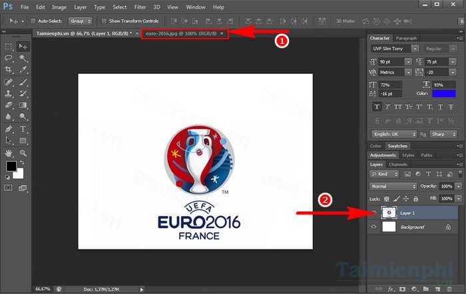The height and width of the screenshot is (294, 466).
Task: Pick the History Brush tool
Action: [23, 94]
